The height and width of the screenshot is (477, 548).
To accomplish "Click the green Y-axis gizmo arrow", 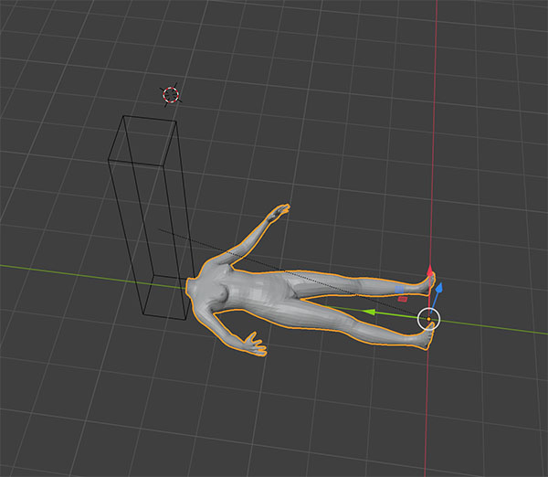I will (x=371, y=312).
